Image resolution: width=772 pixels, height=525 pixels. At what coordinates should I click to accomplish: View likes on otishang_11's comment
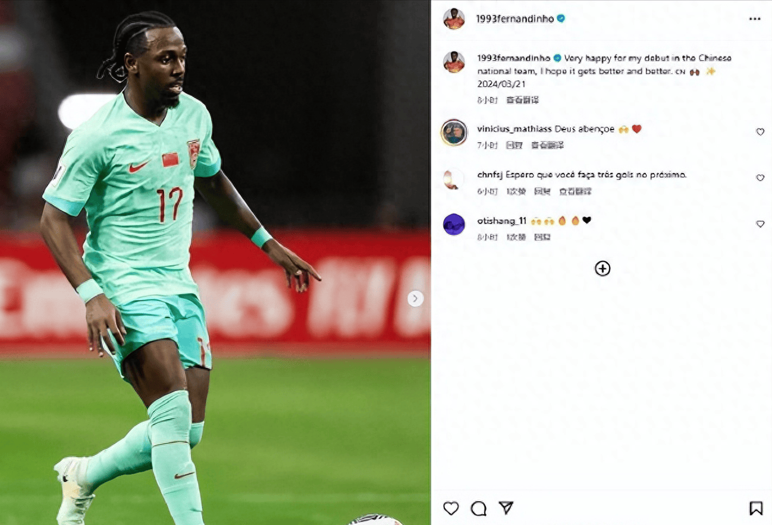coord(516,237)
